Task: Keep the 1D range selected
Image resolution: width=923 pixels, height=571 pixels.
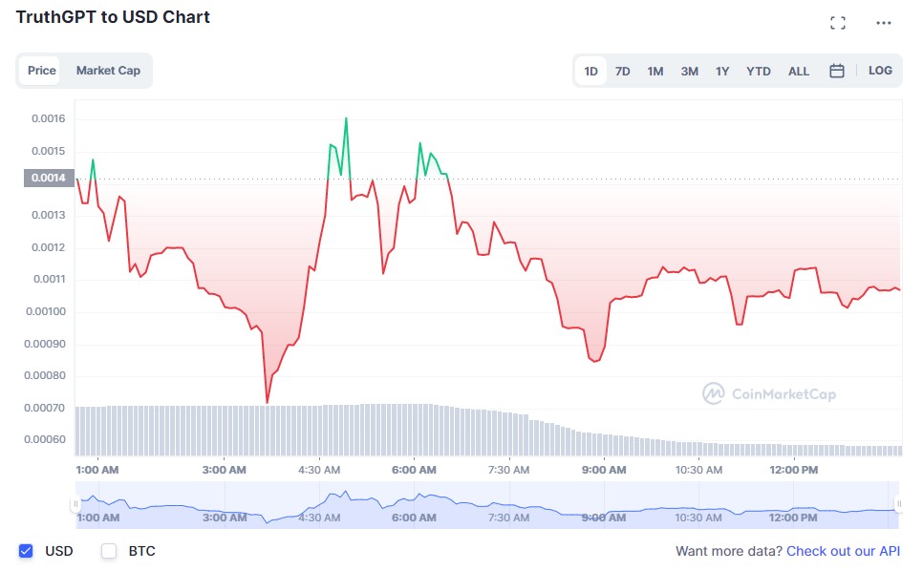Action: [x=590, y=70]
